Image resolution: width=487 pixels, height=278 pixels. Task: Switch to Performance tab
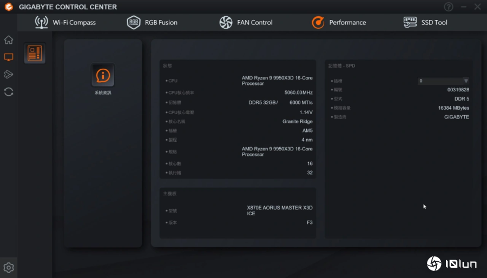(x=339, y=22)
